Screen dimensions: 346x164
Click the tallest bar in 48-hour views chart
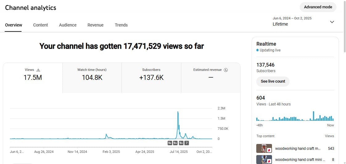pyautogui.click(x=313, y=116)
